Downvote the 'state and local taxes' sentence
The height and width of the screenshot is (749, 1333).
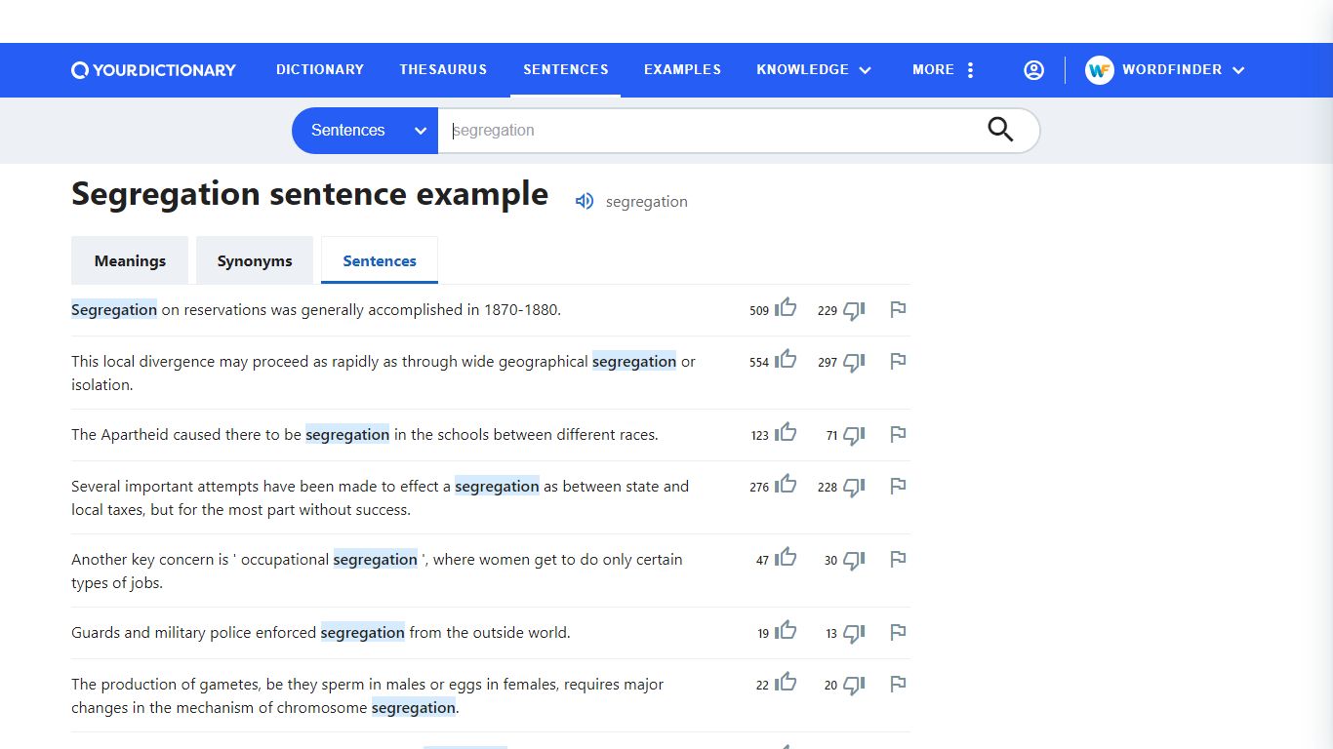click(854, 487)
